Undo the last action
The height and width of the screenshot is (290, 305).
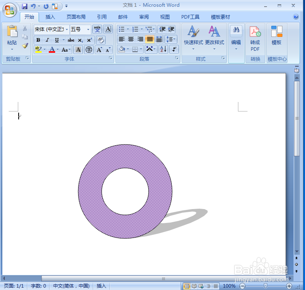[x=33, y=6]
